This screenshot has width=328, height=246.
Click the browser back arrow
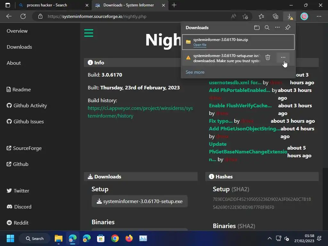(9, 16)
